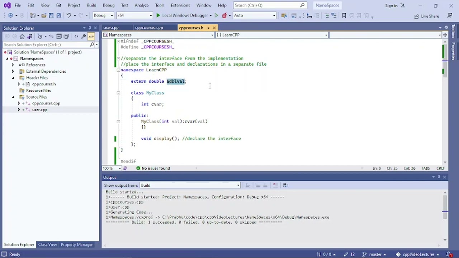This screenshot has width=459, height=258.
Task: Click the editor settings gear icon
Action: point(446,28)
